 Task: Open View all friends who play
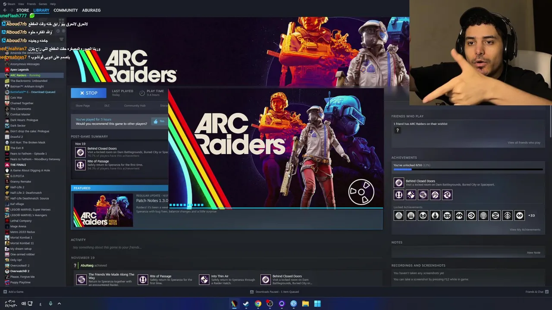[524, 143]
